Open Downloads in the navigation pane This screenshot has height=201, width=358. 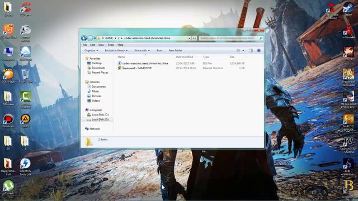(98, 68)
